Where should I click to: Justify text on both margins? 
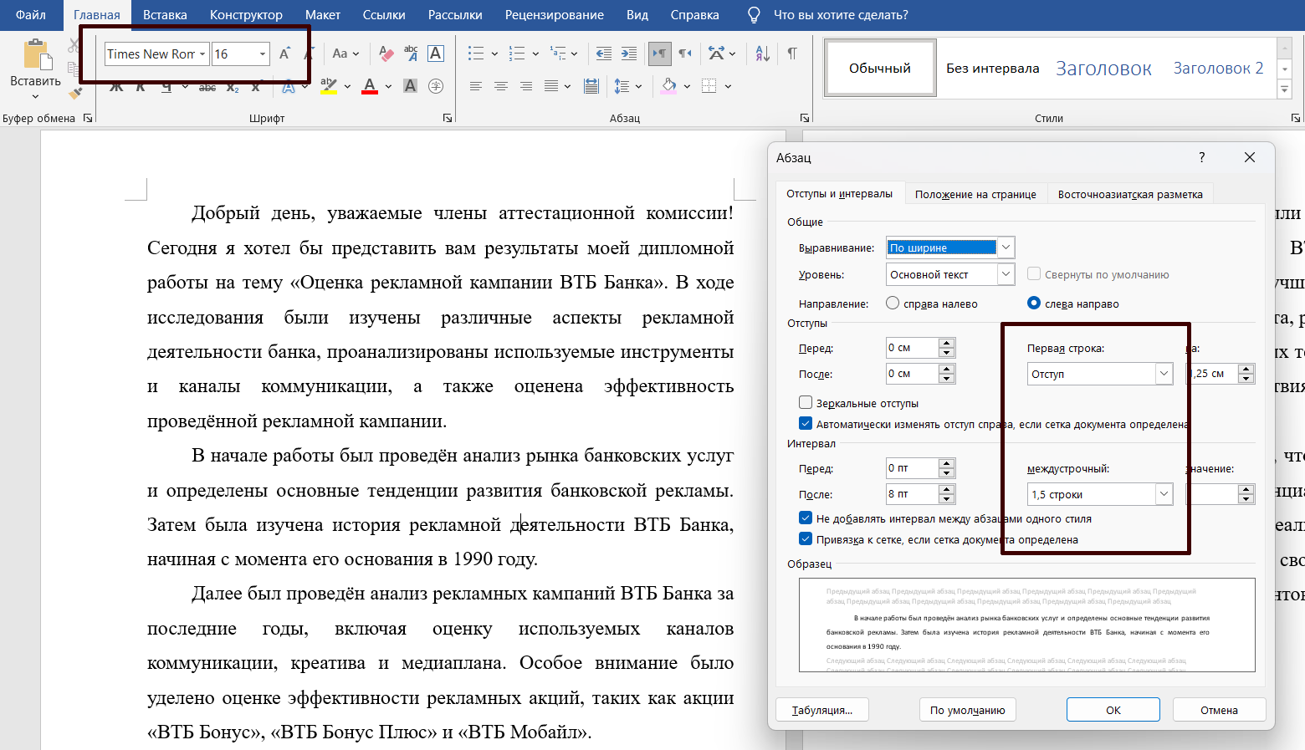pyautogui.click(x=551, y=86)
